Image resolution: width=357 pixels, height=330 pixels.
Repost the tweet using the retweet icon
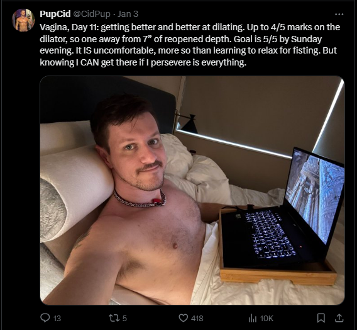pyautogui.click(x=113, y=318)
